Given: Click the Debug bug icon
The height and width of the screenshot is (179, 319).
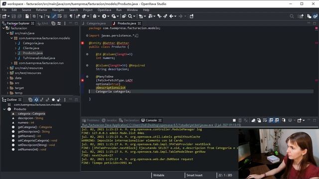Looking at the screenshot, I should [x=95, y=16].
